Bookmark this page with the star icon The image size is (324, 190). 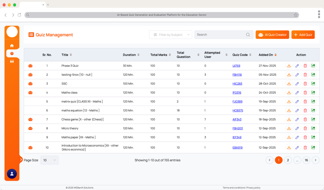pos(296,15)
